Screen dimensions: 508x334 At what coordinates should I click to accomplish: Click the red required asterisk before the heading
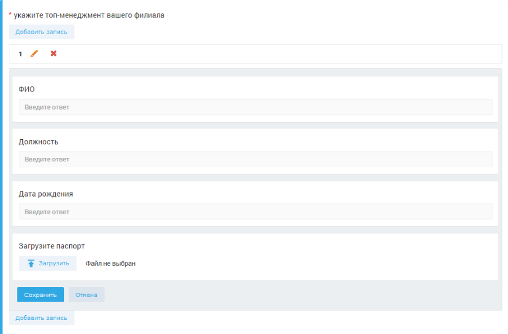pyautogui.click(x=10, y=15)
